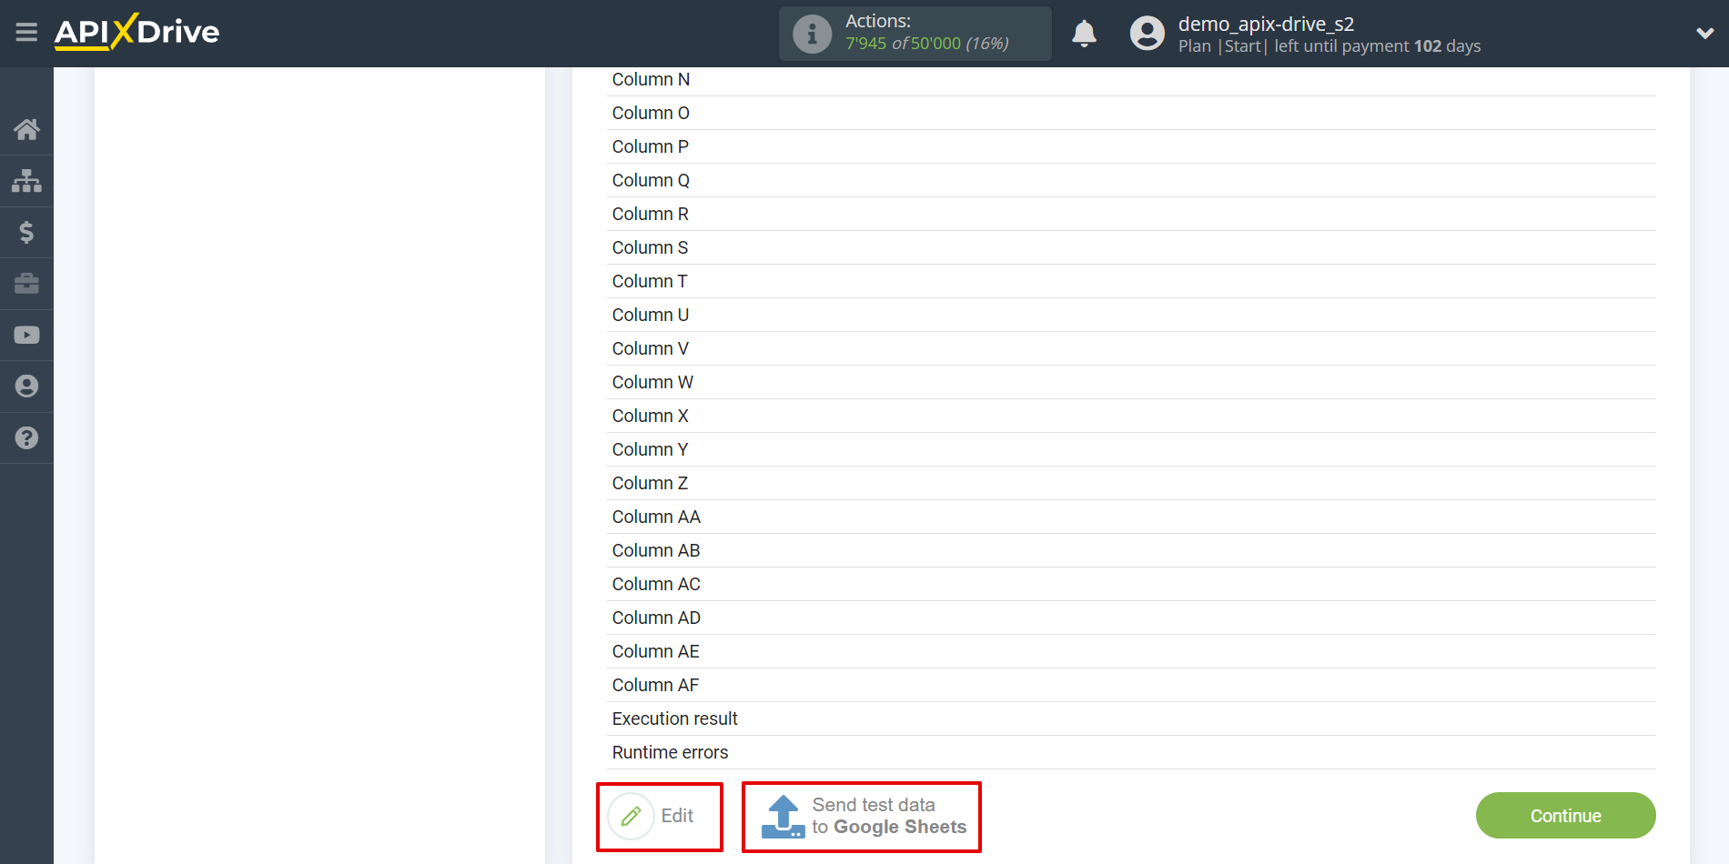Select the Column P row
This screenshot has height=864, width=1729.
[x=1130, y=147]
